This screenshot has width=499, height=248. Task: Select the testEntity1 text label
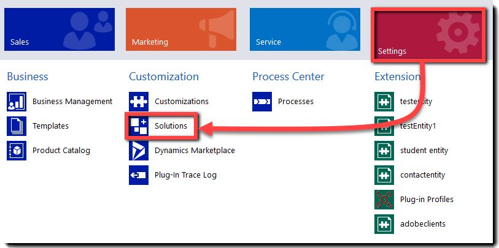tap(418, 126)
